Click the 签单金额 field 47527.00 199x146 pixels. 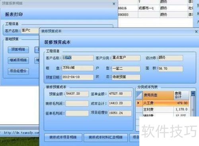[120, 94]
